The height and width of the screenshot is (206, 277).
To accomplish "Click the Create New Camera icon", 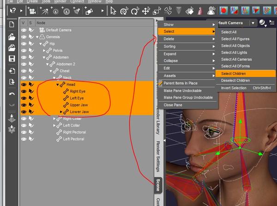I will point(31,11).
